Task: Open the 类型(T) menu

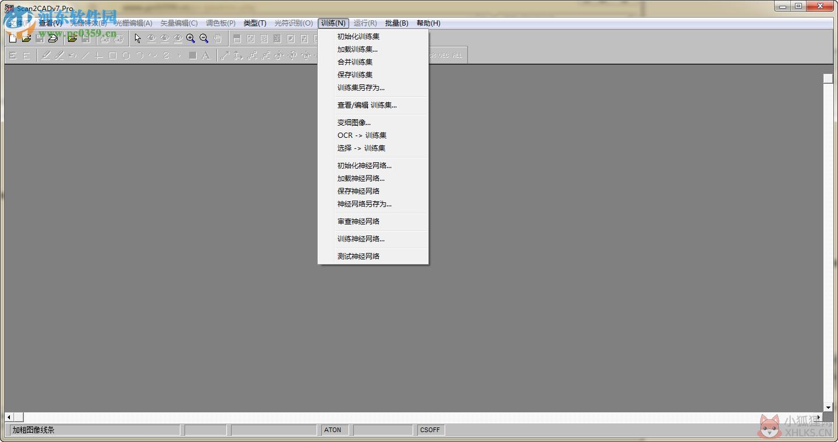Action: coord(255,23)
